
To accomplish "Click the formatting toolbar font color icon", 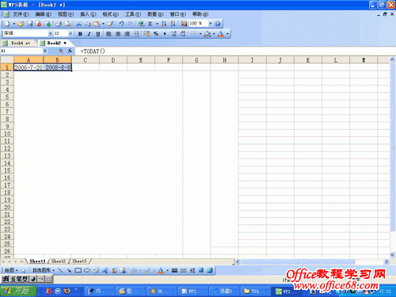I will [221, 34].
